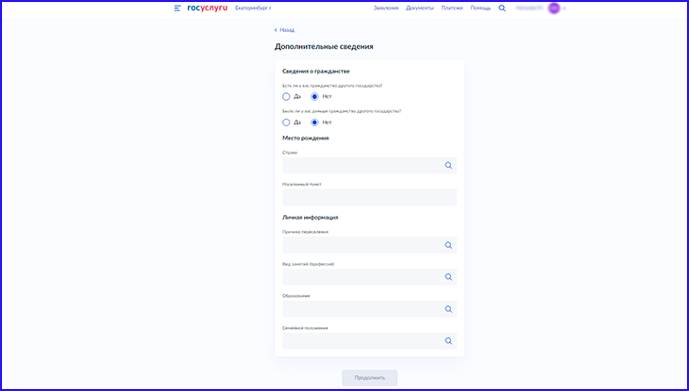Open site search magnifier in header

pyautogui.click(x=502, y=8)
